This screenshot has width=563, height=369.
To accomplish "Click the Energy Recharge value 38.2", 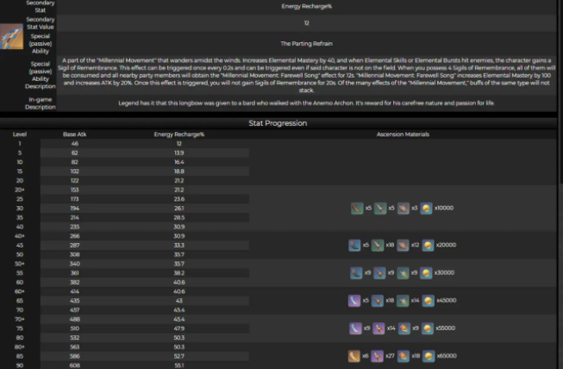I will 179,273.
